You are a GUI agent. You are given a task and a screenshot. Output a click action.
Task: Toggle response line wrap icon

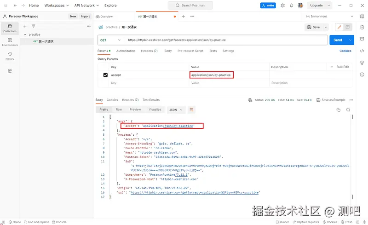coord(191,110)
